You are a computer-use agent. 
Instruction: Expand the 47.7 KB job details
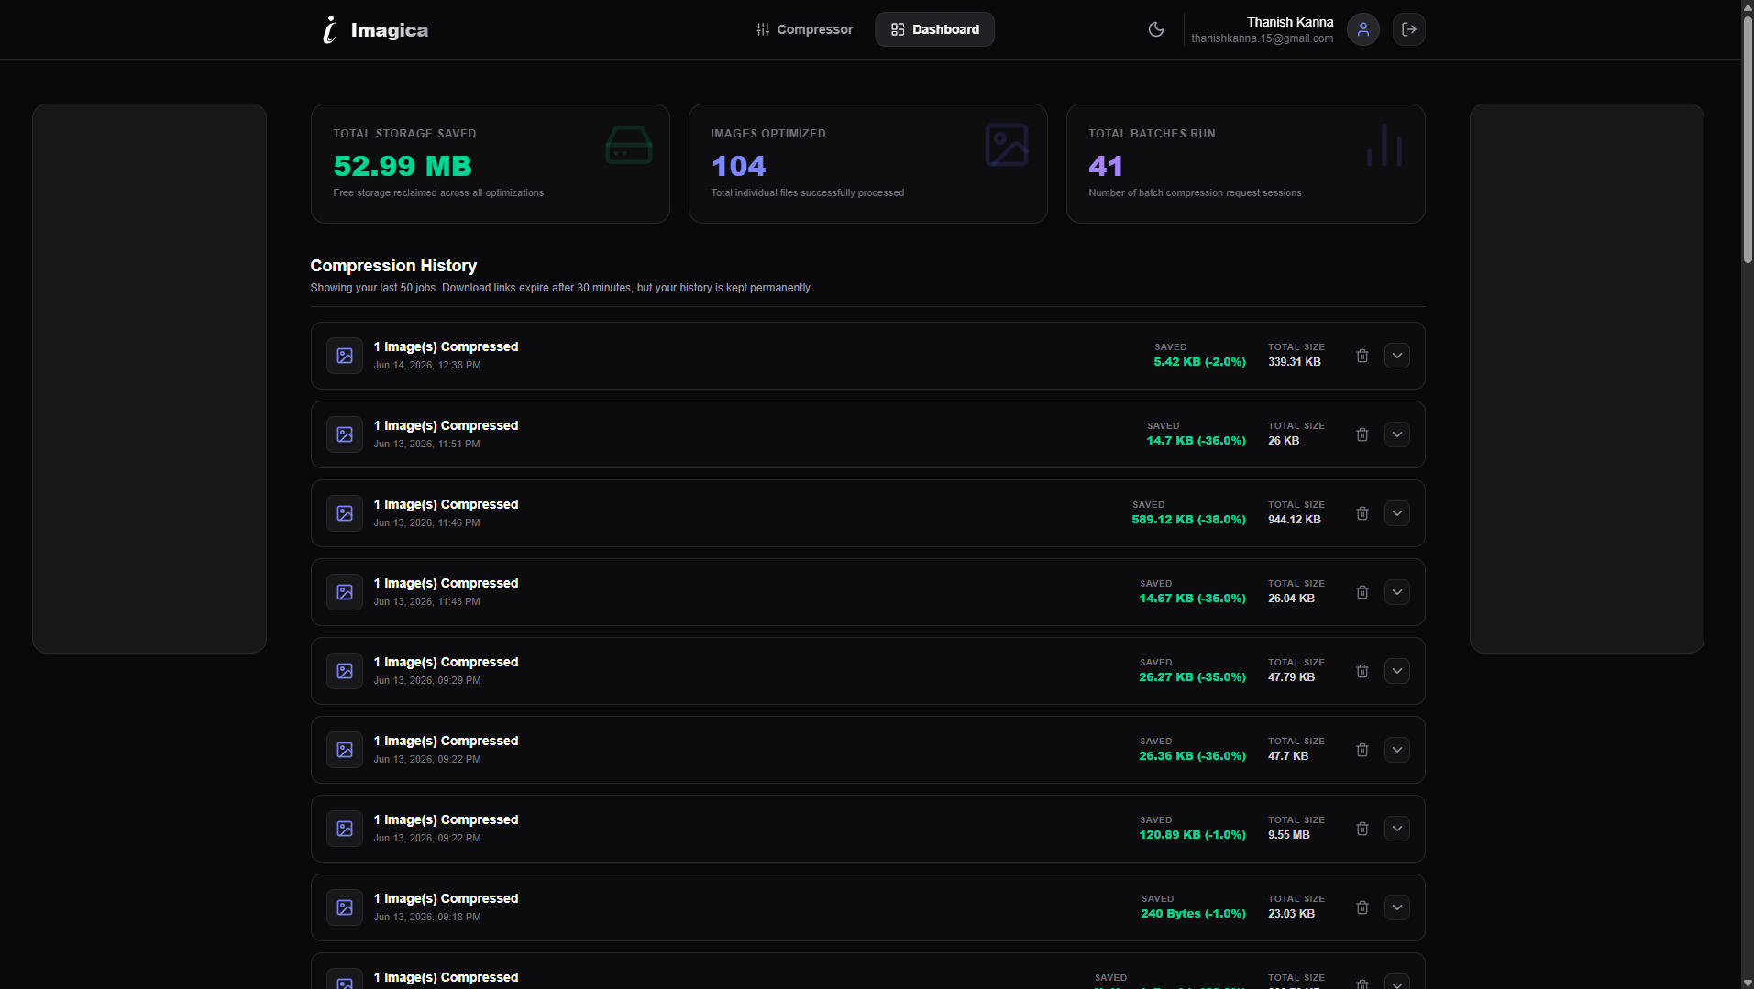(1397, 750)
